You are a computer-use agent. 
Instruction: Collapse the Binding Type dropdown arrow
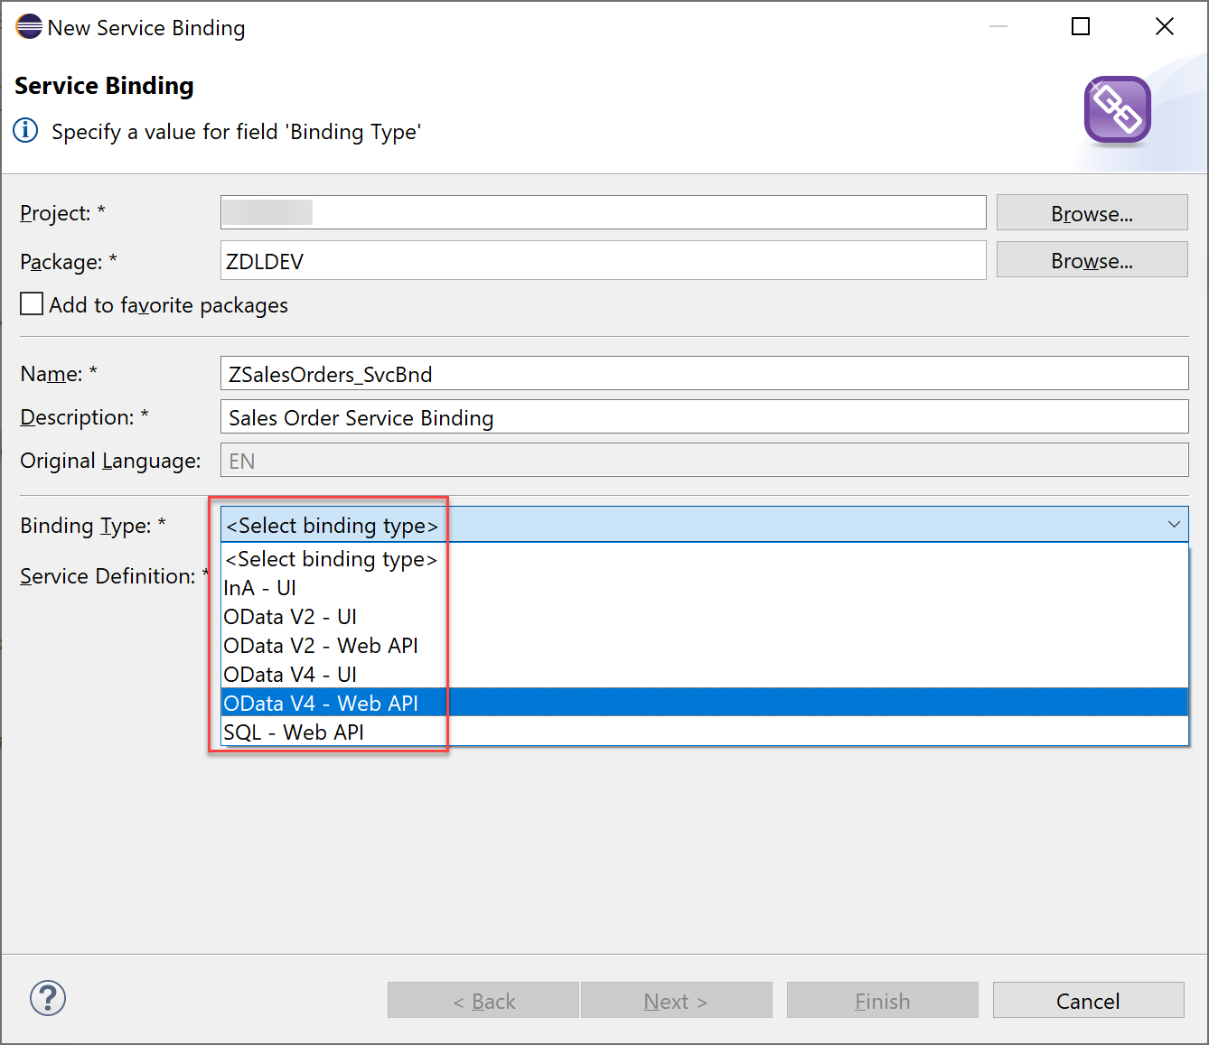[x=1174, y=525]
